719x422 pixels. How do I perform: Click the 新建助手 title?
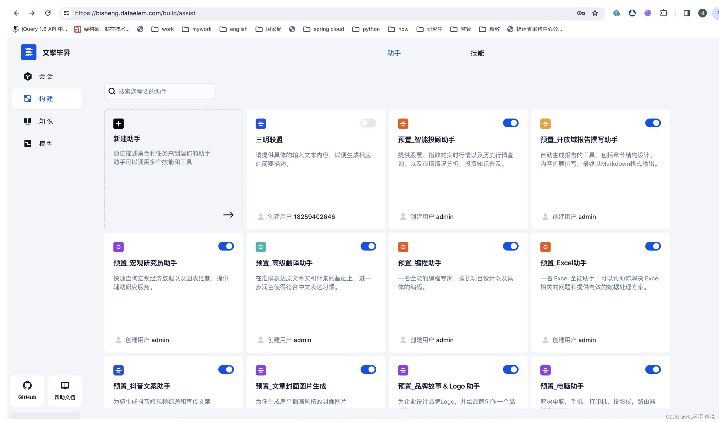(127, 139)
